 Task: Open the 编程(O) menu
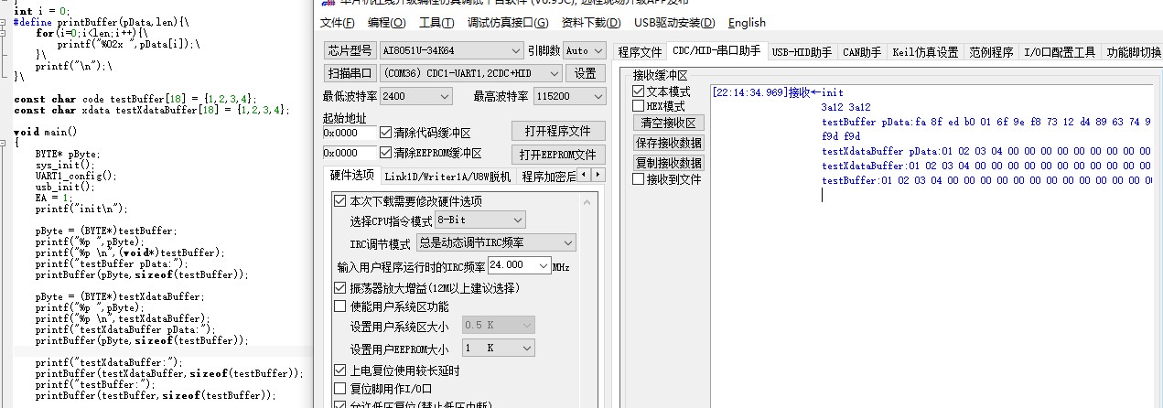point(386,23)
